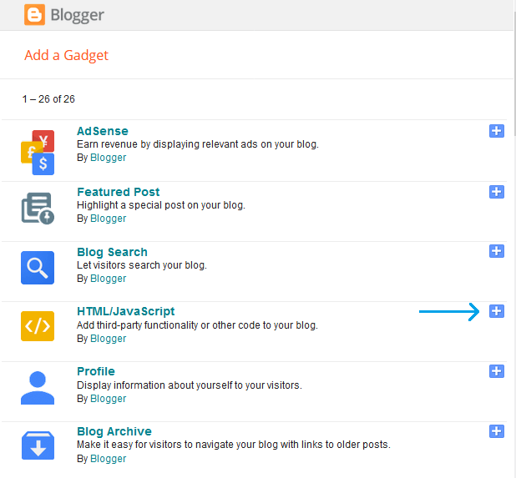
Task: Click 'Display information about yourself' description
Action: click(x=190, y=385)
